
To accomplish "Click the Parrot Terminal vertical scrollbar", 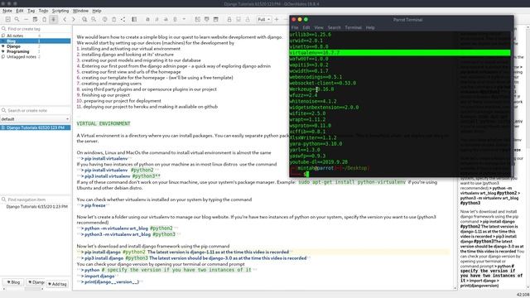I will click(x=513, y=103).
